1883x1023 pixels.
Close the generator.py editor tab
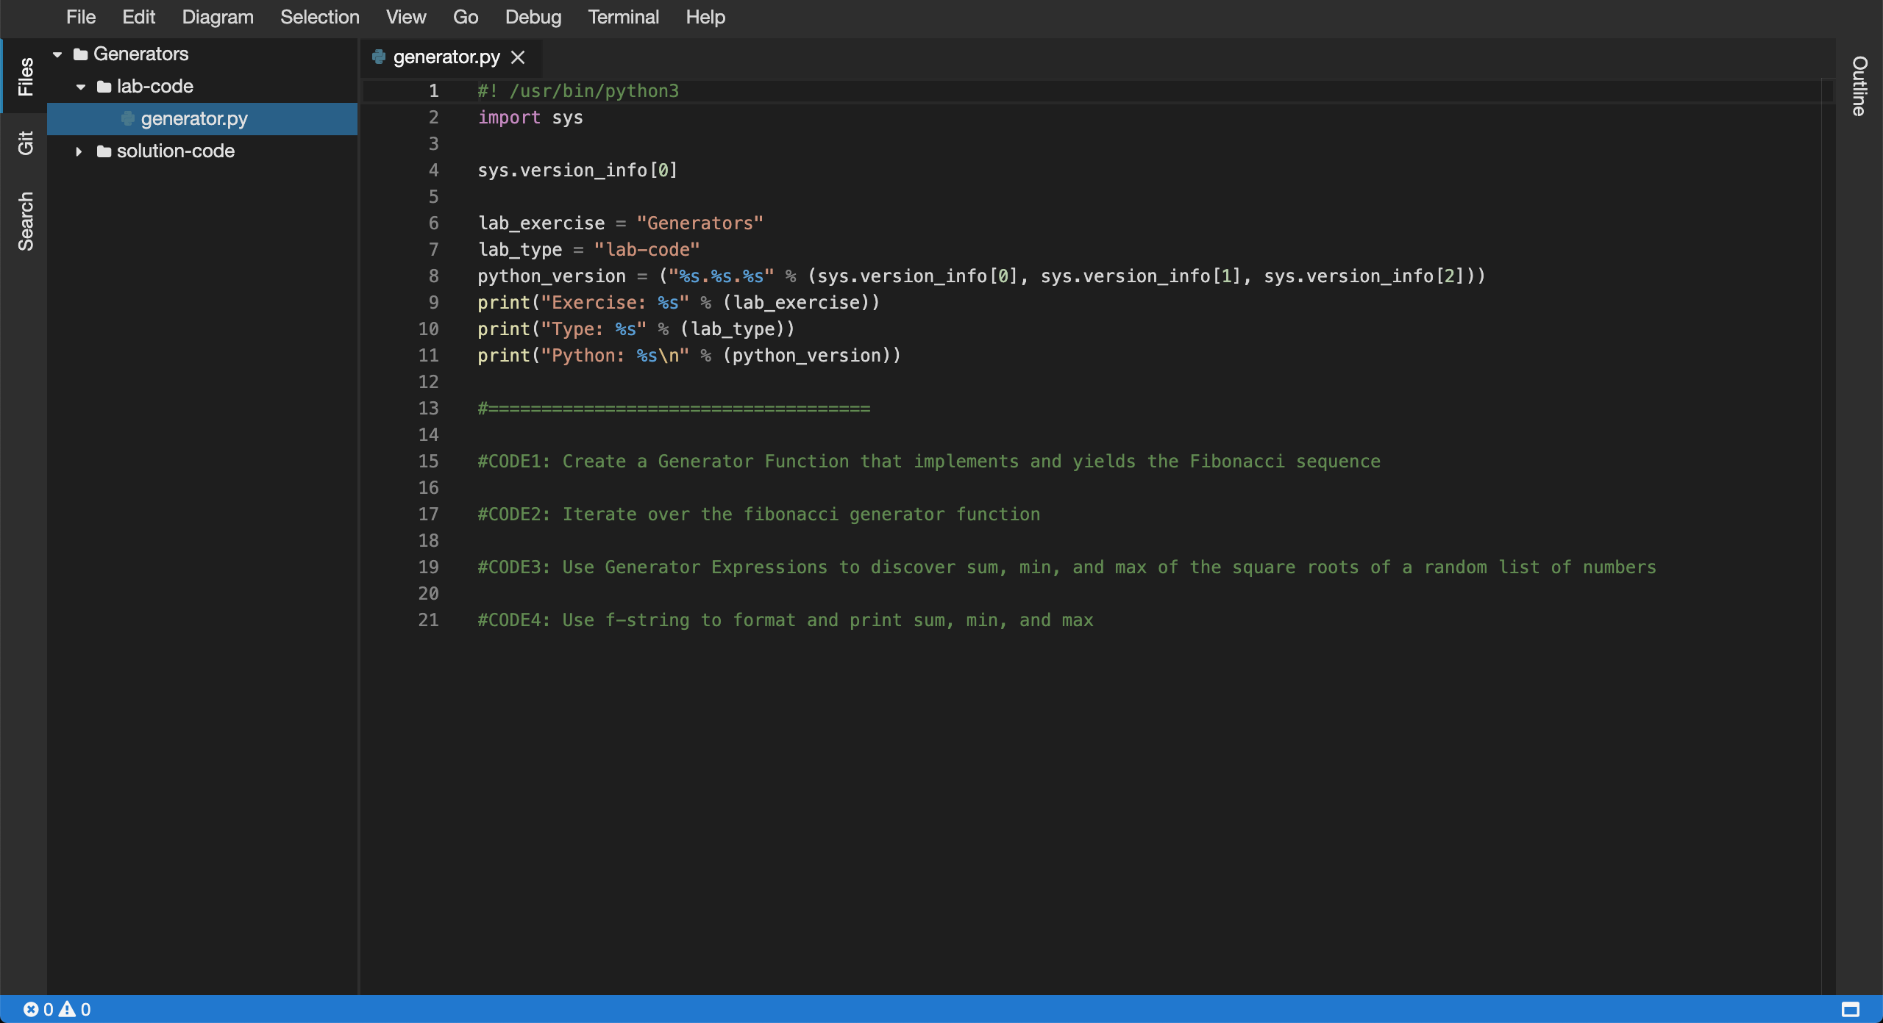pos(518,57)
